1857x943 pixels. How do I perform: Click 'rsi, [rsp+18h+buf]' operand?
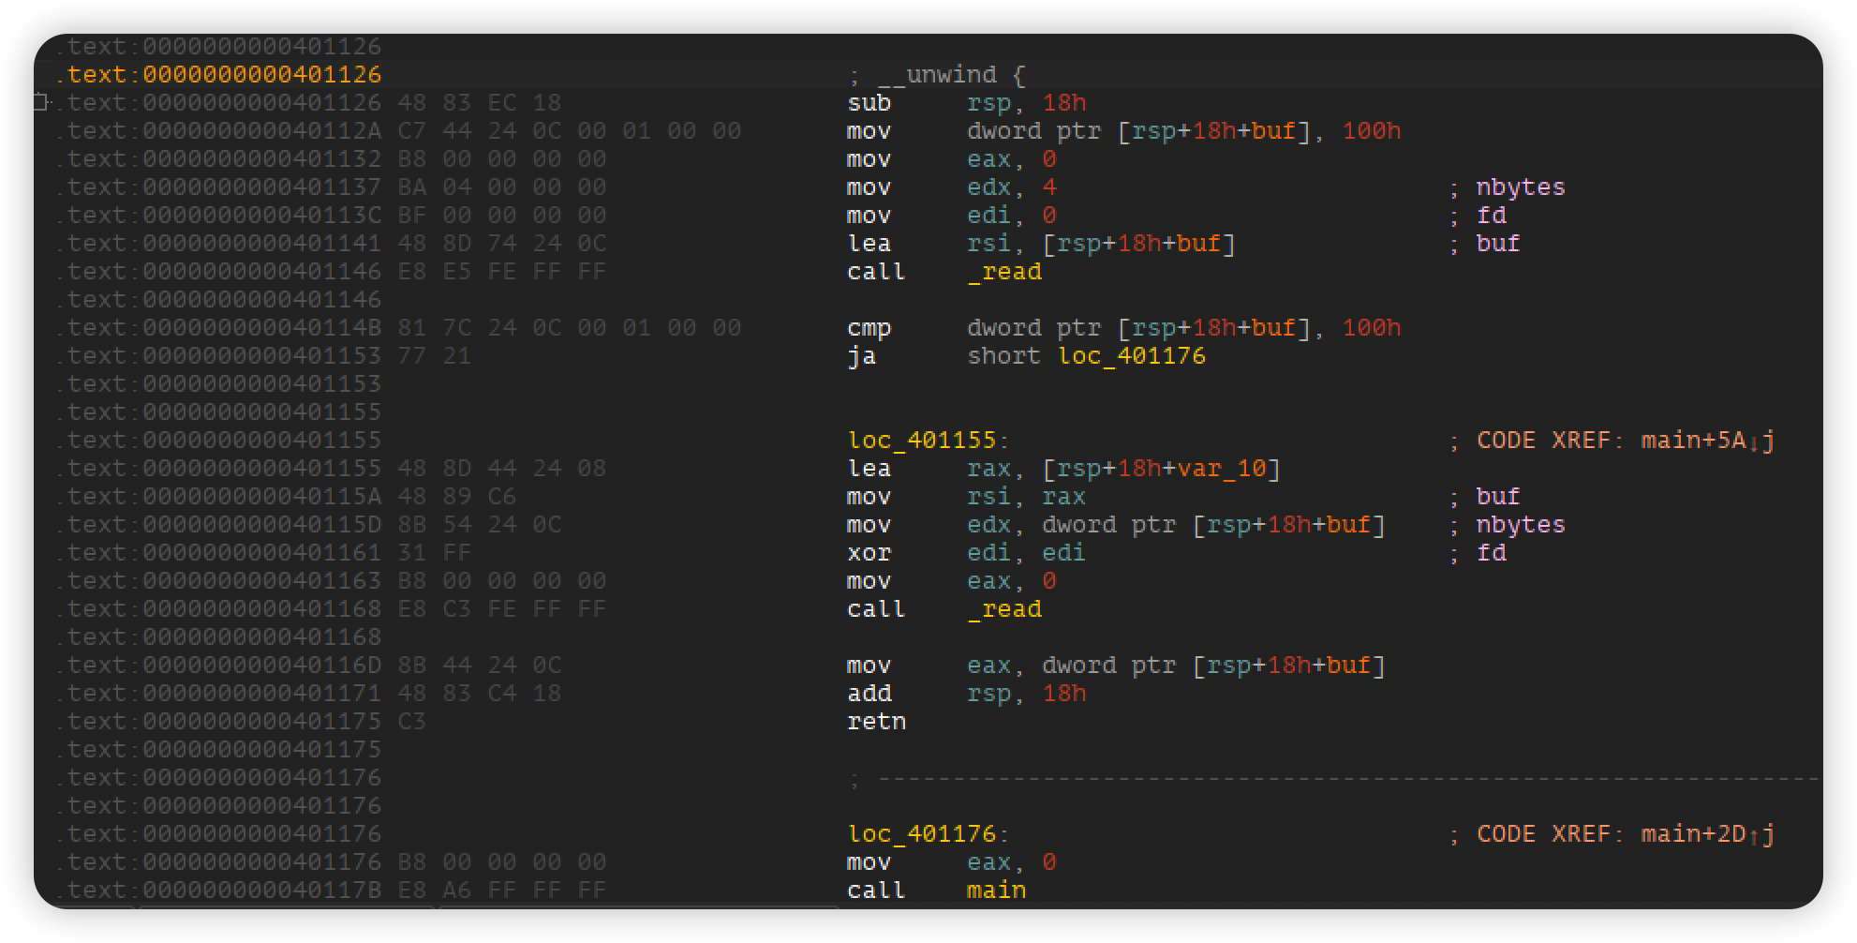coord(1102,243)
